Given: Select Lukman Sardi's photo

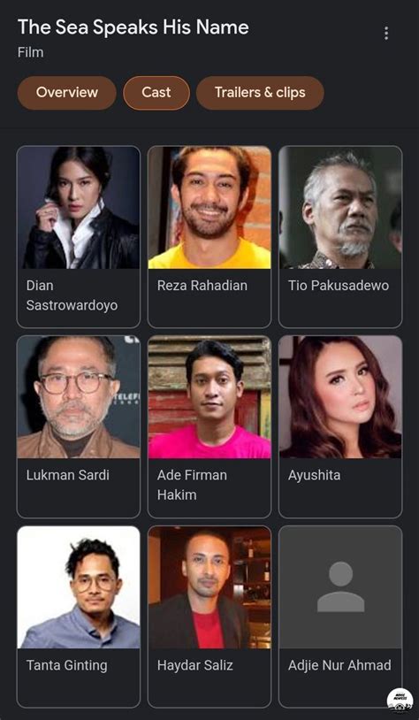Looking at the screenshot, I should (79, 397).
